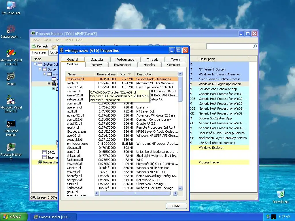Collapse the smss process tree node

45,74
